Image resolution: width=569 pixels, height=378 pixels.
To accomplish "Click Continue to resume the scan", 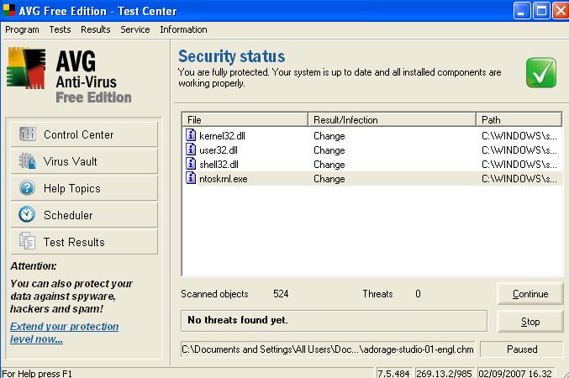I will pos(530,293).
